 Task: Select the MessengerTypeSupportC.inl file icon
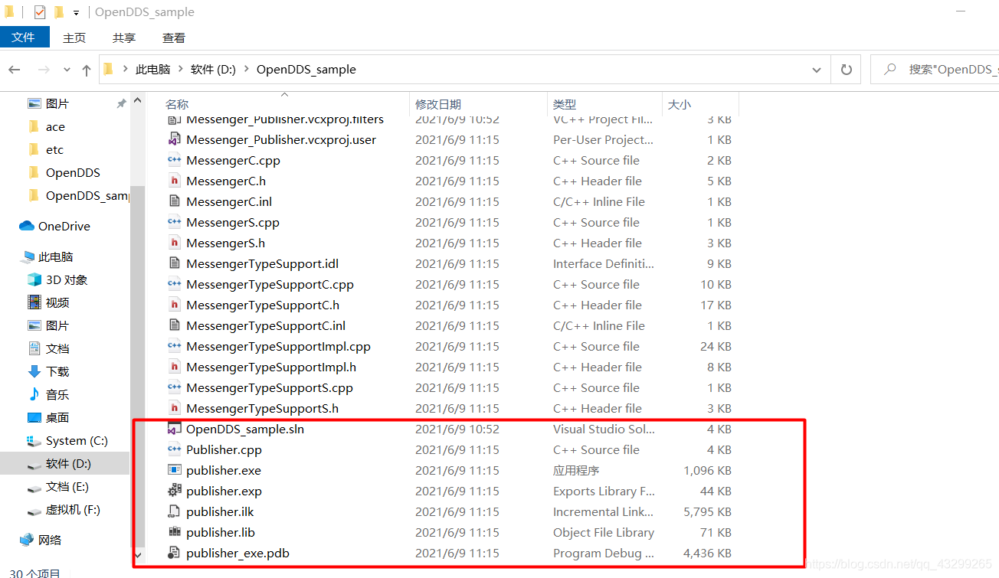point(174,326)
